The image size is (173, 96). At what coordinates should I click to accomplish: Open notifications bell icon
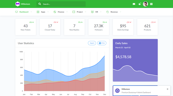click(x=140, y=4)
